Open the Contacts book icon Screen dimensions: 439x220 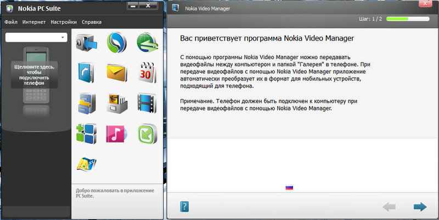pyautogui.click(x=86, y=73)
